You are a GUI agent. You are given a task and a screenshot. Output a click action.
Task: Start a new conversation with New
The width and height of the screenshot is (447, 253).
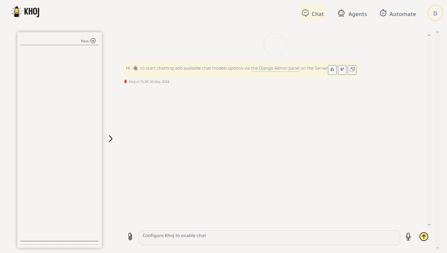point(88,41)
